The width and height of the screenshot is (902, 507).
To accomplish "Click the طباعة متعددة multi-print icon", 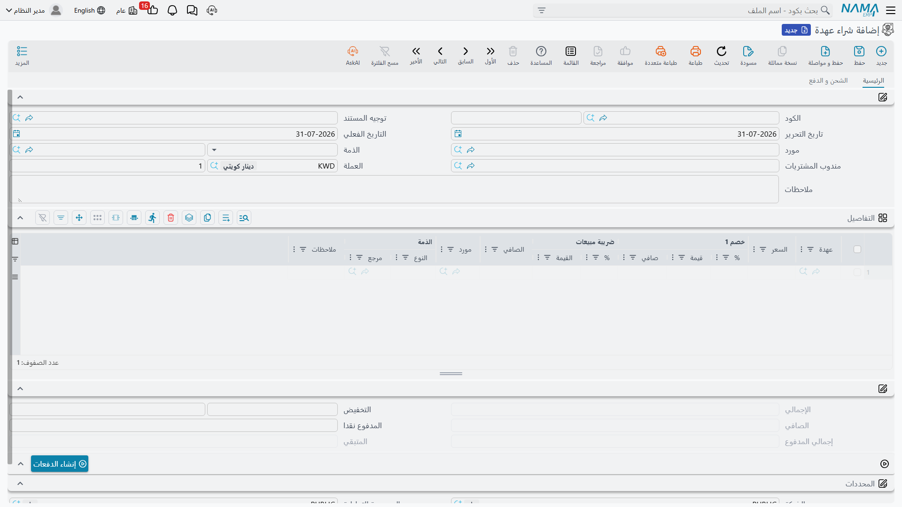I will (x=661, y=51).
